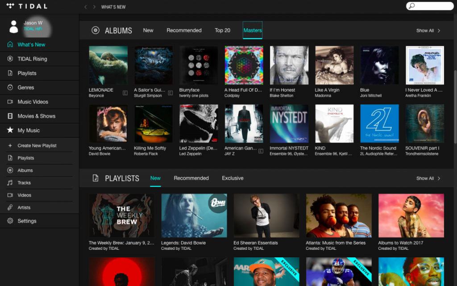Image resolution: width=457 pixels, height=286 pixels.
Task: Open the user profile avatar icon
Action: (x=13, y=26)
